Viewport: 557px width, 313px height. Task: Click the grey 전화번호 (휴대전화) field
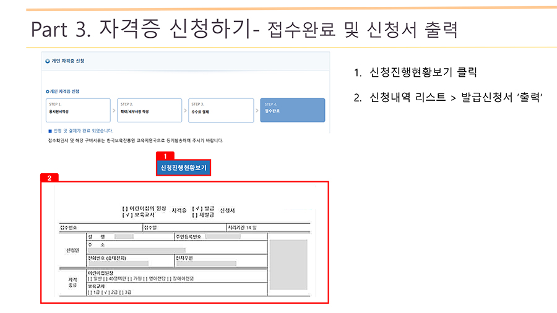pyautogui.click(x=118, y=264)
